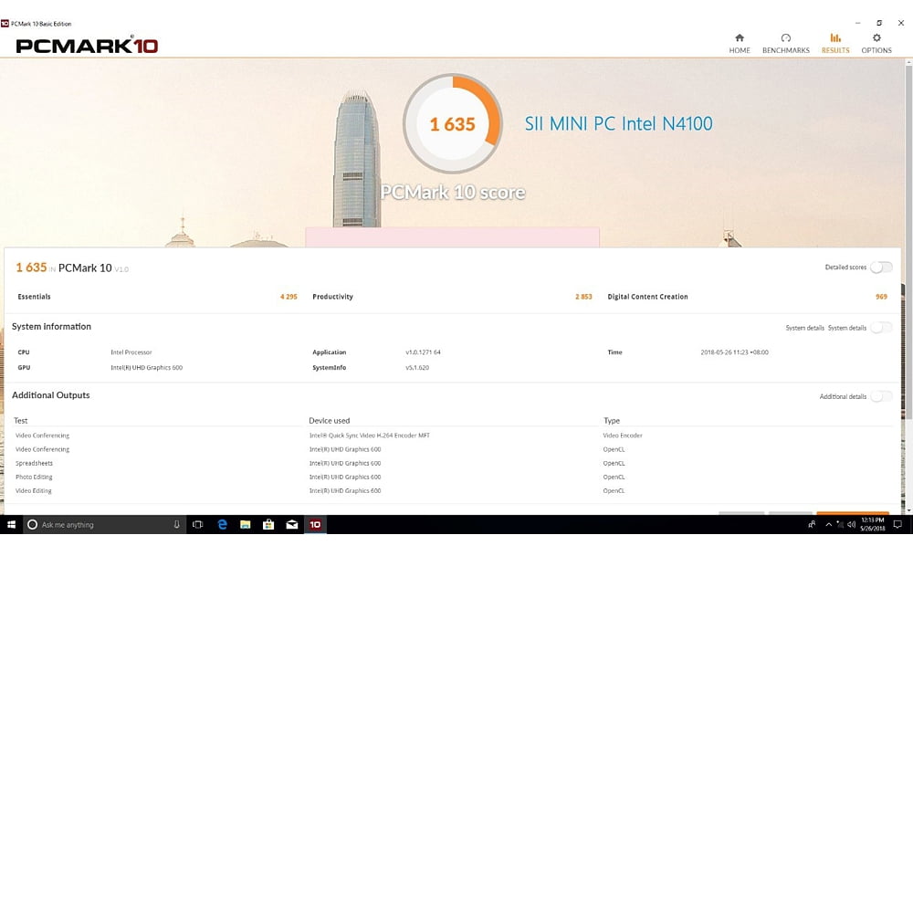Click the Ask me anything search box
Viewport: 913px width, 913px height.
click(105, 525)
